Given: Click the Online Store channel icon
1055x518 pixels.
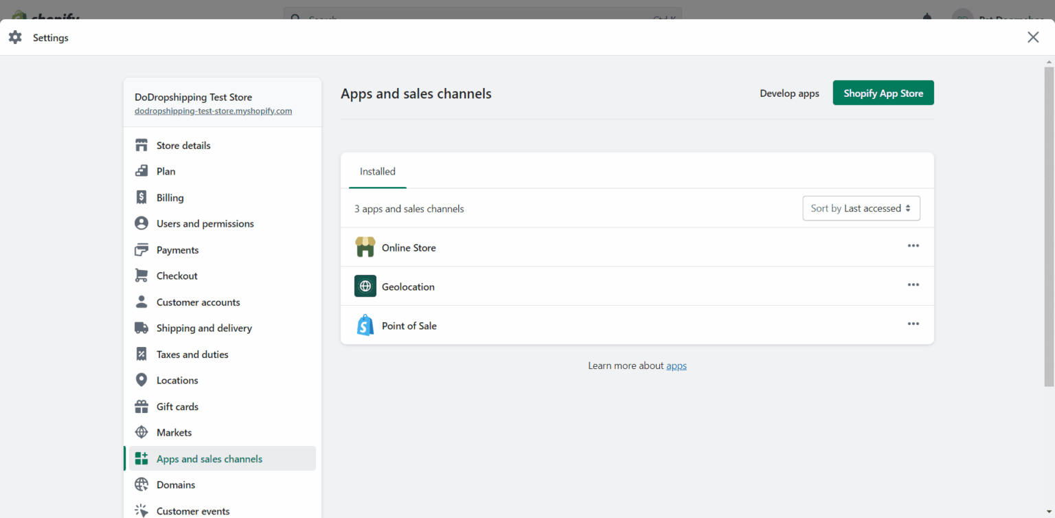Looking at the screenshot, I should click(365, 247).
